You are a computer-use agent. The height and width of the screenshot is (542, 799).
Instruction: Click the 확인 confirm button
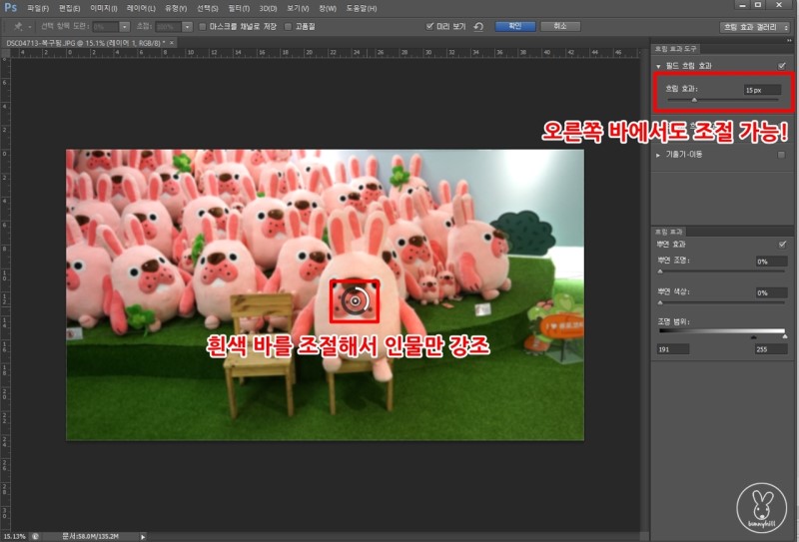pos(514,26)
